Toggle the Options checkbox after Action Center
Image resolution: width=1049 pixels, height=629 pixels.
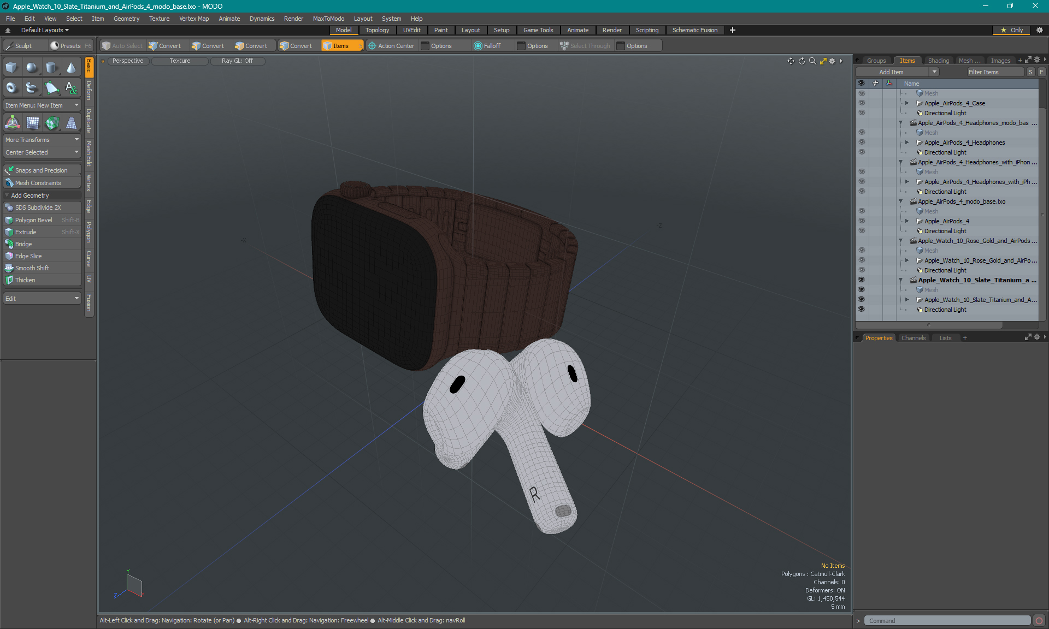click(x=425, y=46)
